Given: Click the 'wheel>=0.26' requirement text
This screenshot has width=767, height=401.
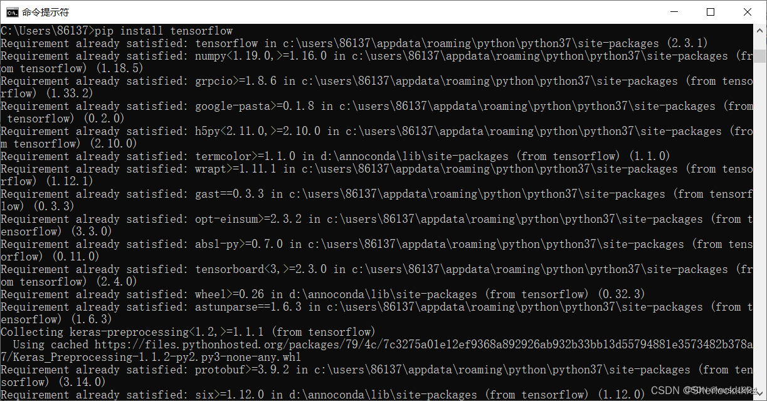Looking at the screenshot, I should pyautogui.click(x=230, y=294).
